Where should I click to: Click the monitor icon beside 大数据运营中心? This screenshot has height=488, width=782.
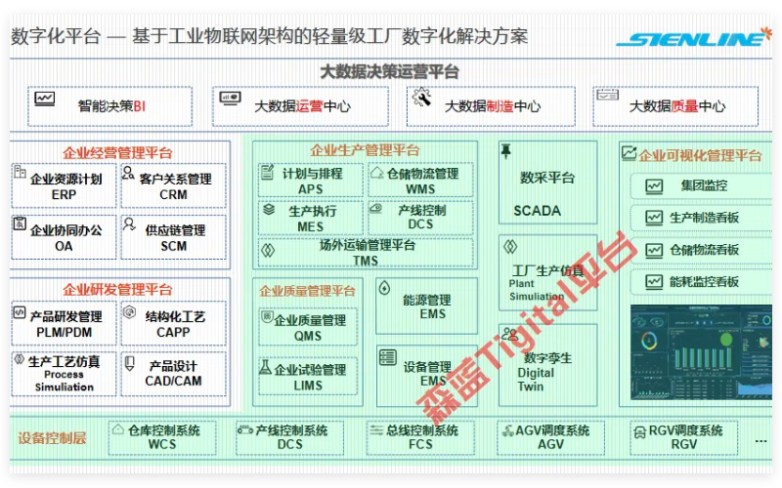[x=231, y=99]
